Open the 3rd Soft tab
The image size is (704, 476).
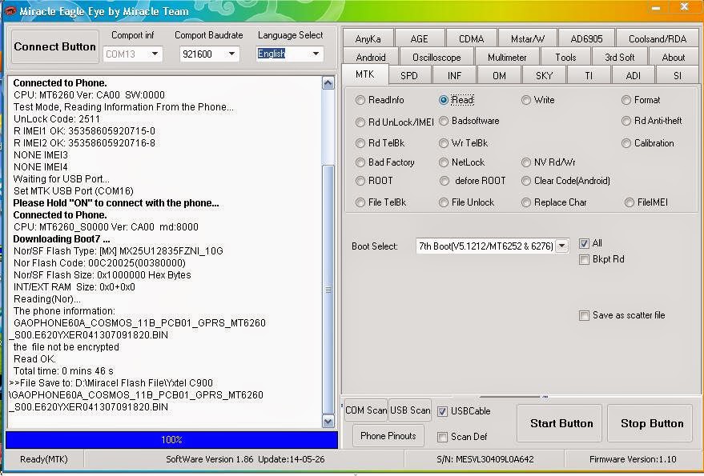[x=620, y=58]
